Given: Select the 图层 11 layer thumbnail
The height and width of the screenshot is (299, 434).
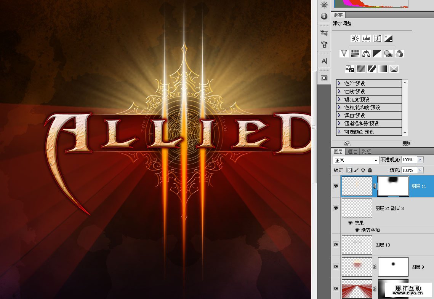Looking at the screenshot, I should (357, 186).
